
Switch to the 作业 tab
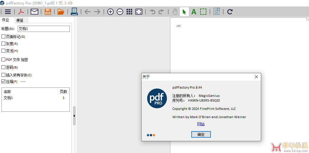(6, 20)
